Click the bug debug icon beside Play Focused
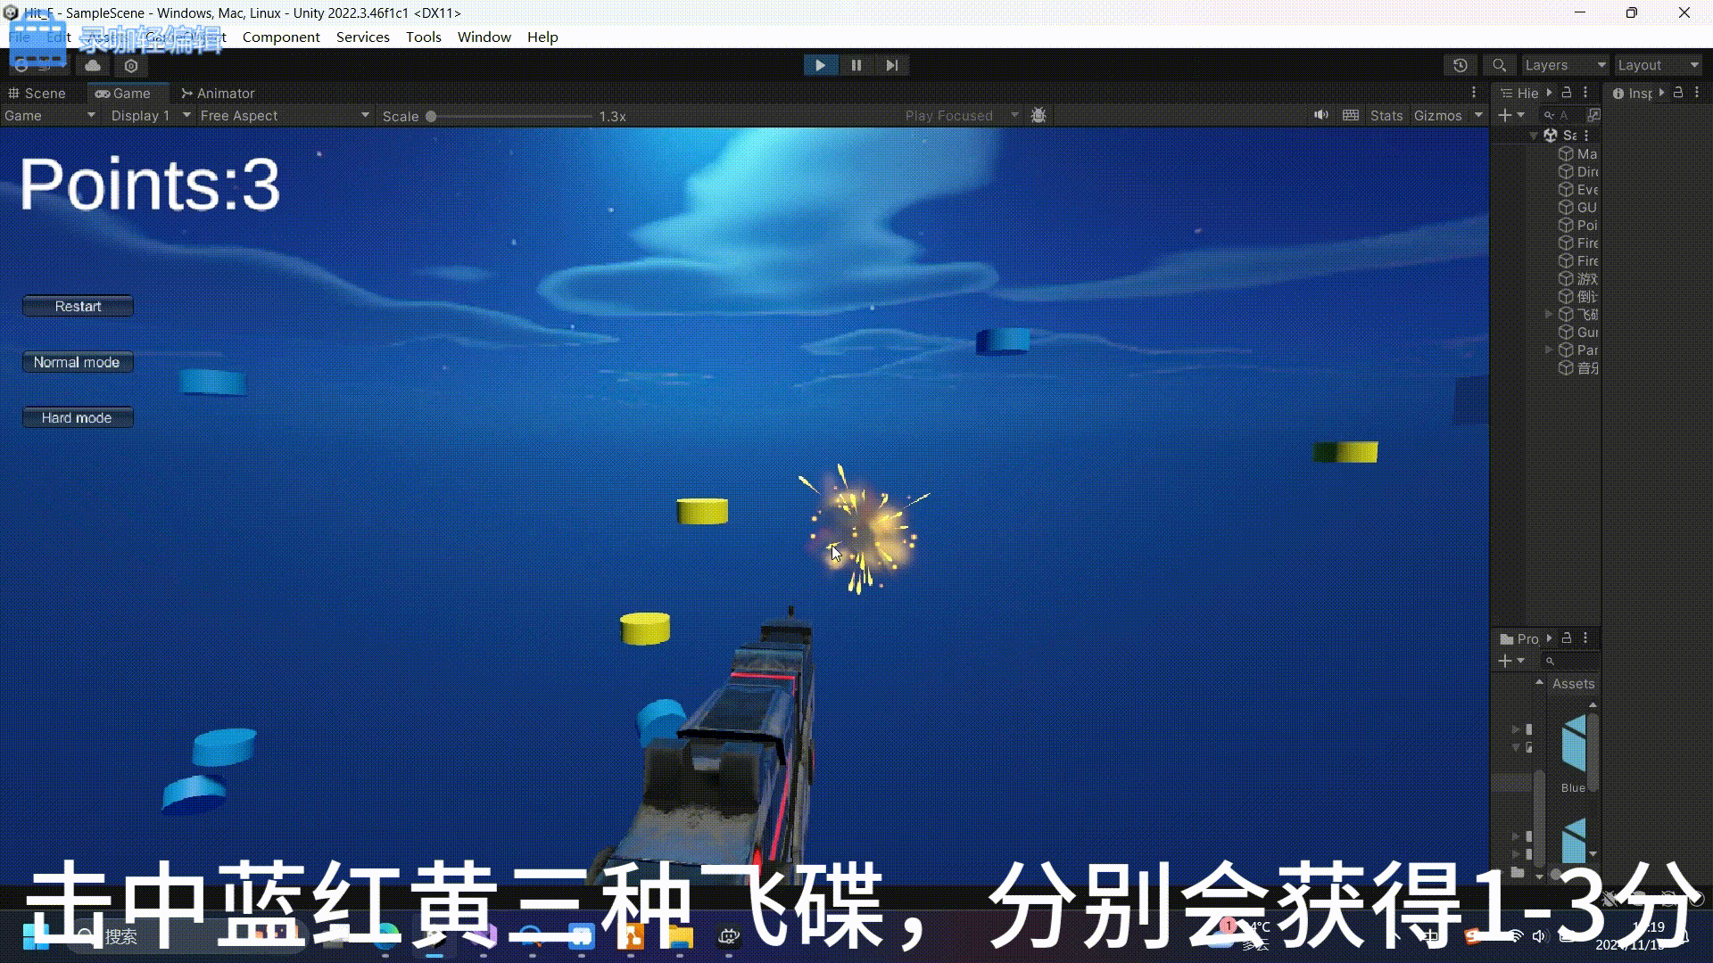 point(1039,115)
